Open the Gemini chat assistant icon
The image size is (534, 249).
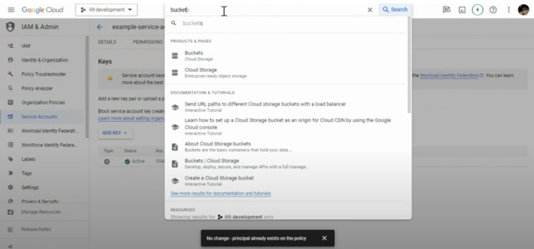click(447, 10)
